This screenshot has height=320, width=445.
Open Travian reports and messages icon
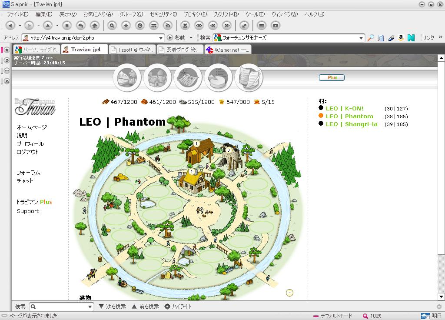pyautogui.click(x=249, y=77)
